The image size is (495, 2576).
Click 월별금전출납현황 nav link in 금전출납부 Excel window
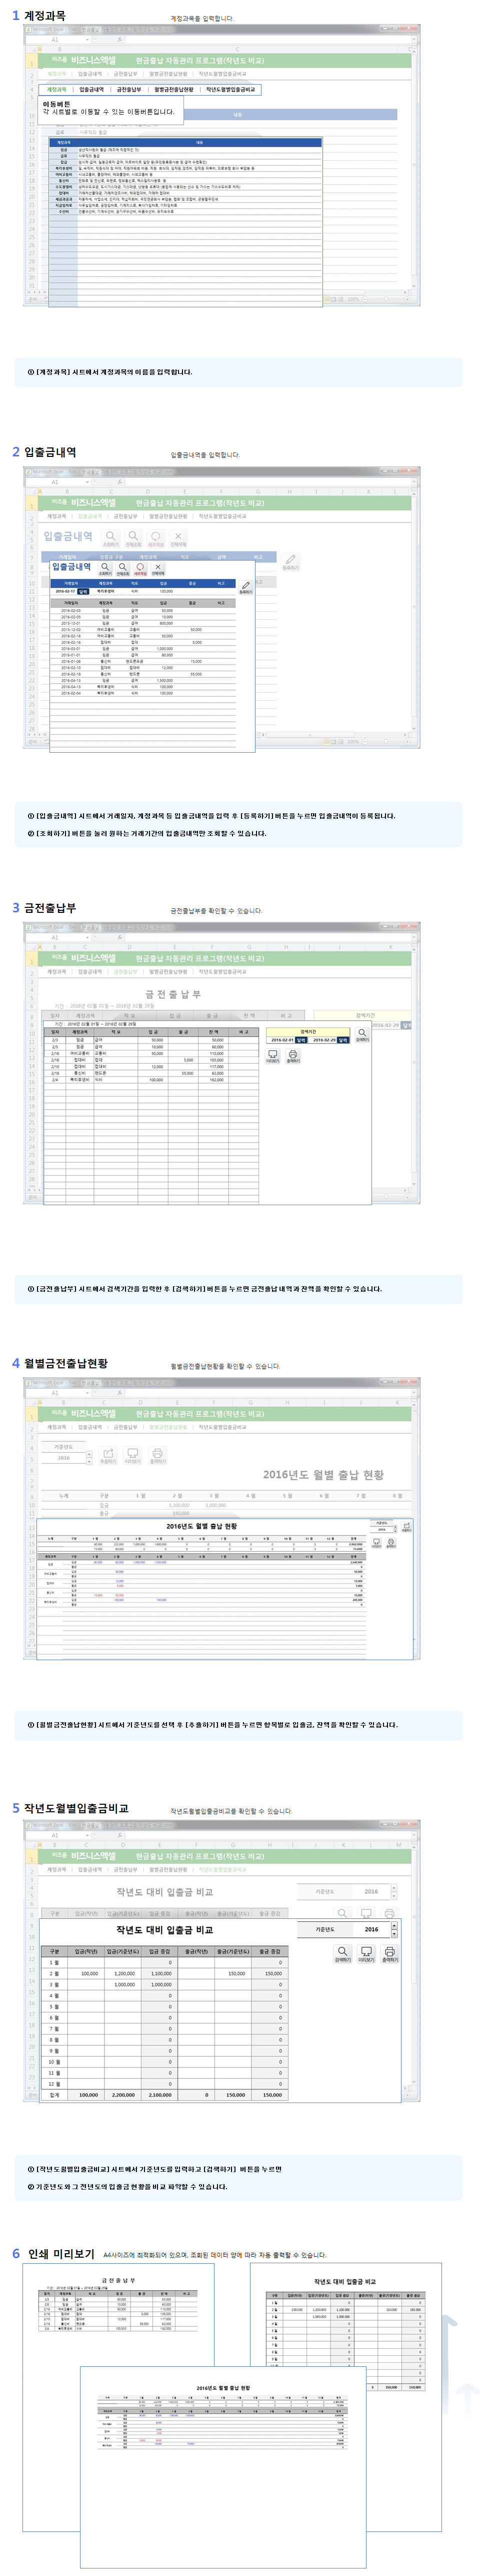coord(168,971)
